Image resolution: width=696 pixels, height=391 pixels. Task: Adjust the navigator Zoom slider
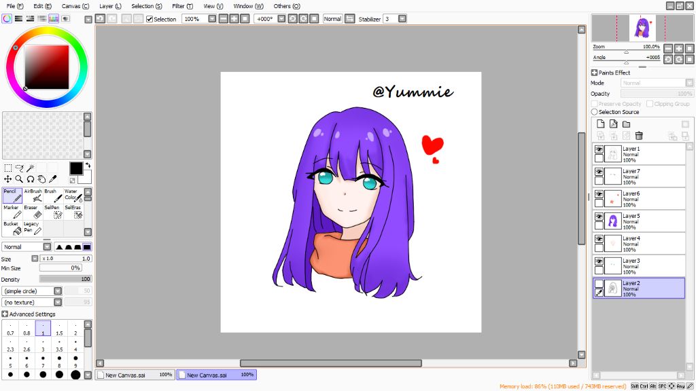(x=626, y=52)
